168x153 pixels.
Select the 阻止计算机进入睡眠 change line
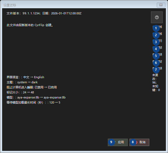tap(32, 87)
